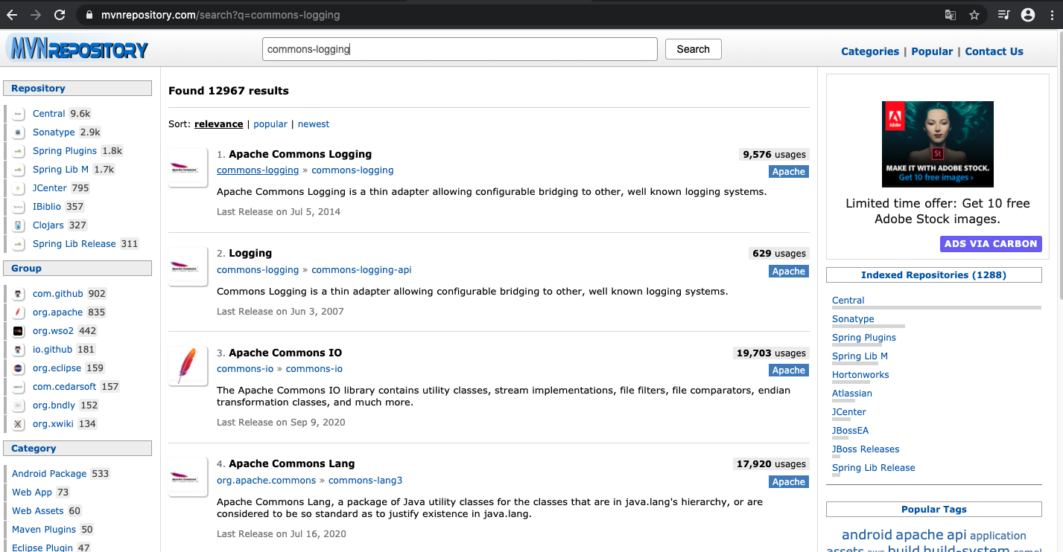Screen dimensions: 1063x552
Task: Filter by Spring Lib Release in left sidebar
Action: click(x=74, y=244)
